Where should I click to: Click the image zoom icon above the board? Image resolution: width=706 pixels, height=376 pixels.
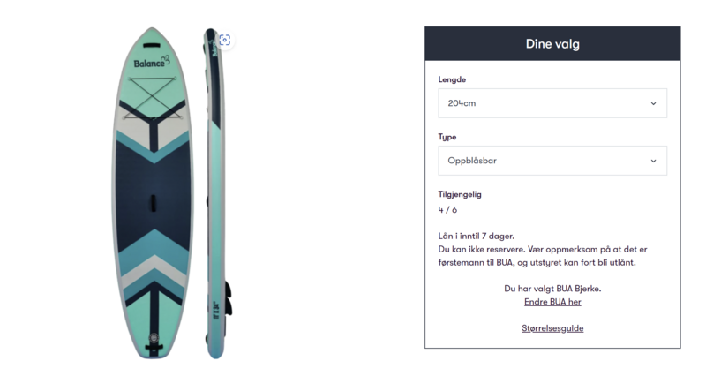pos(225,40)
